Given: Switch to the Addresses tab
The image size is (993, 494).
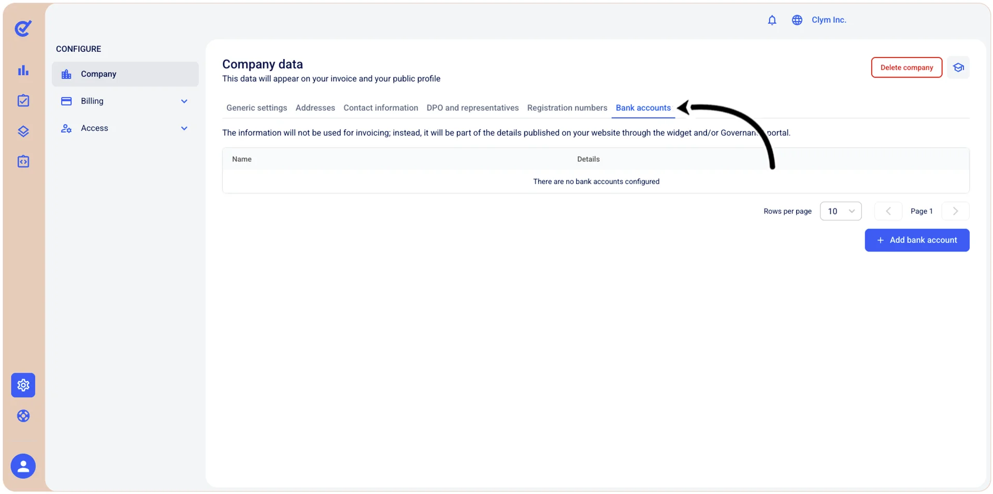Looking at the screenshot, I should point(315,108).
